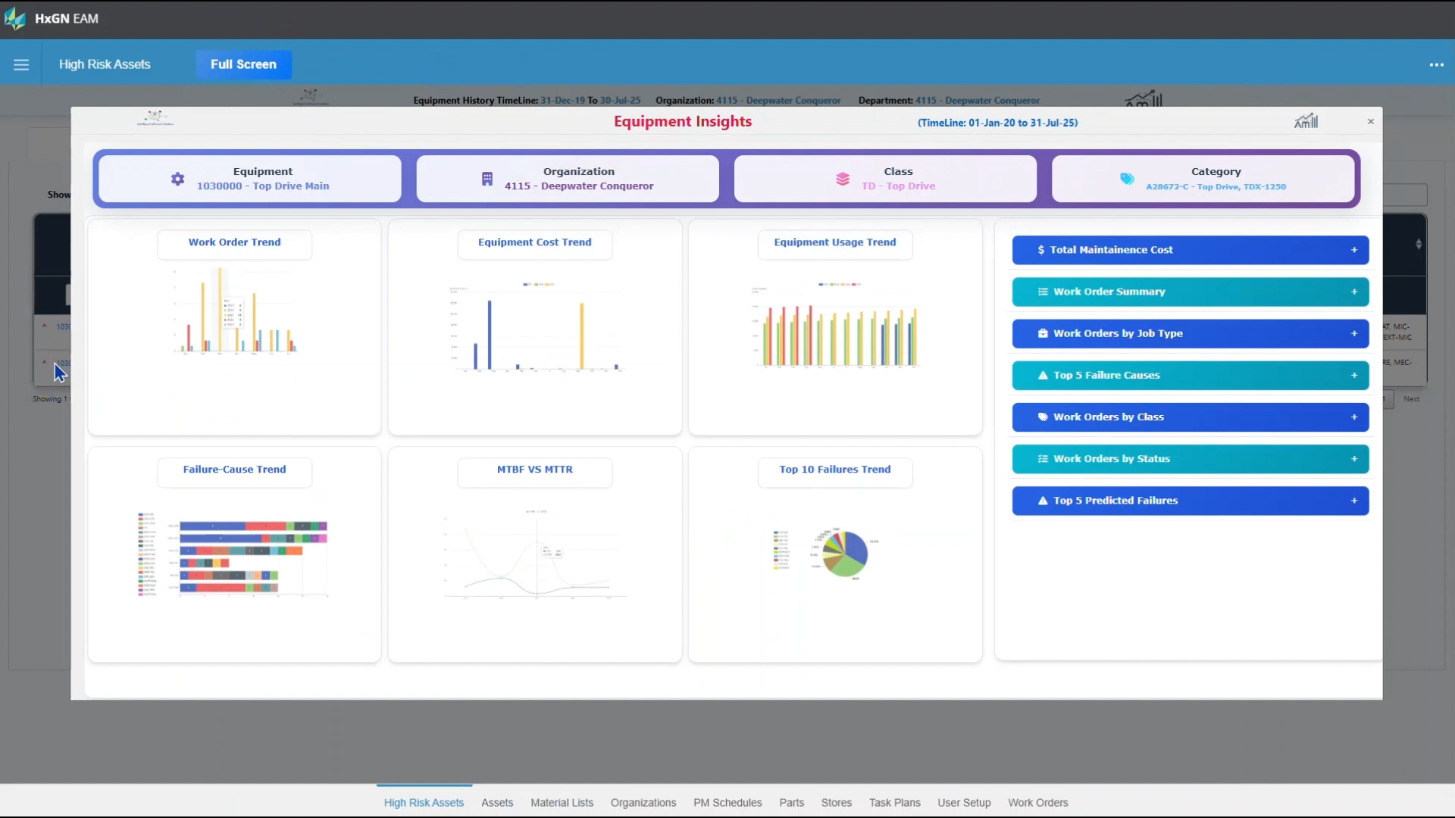This screenshot has width=1455, height=818.
Task: Click the dollar icon on Total Maintainence Cost
Action: 1041,249
